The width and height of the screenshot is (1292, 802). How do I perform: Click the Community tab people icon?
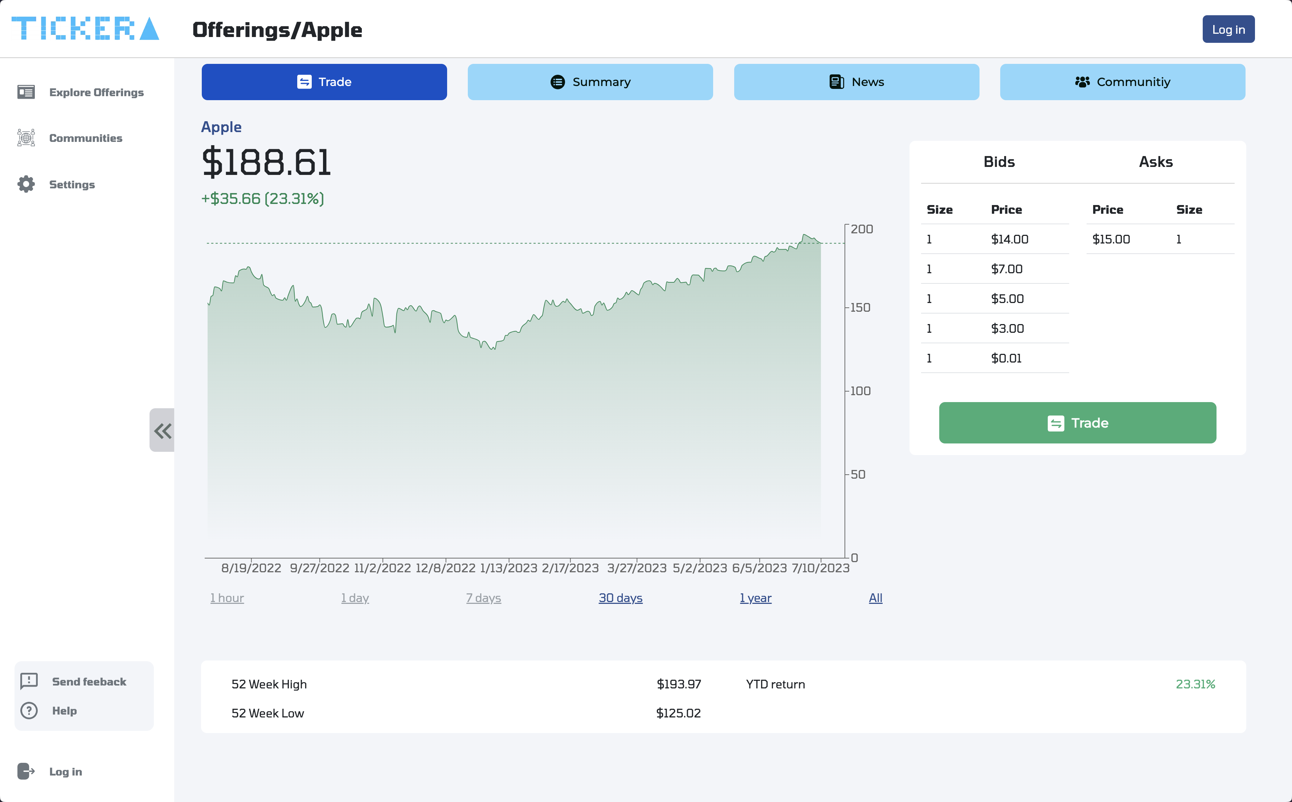[1083, 82]
